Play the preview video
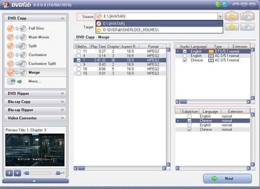This screenshot has width=260, height=189. coord(9,173)
